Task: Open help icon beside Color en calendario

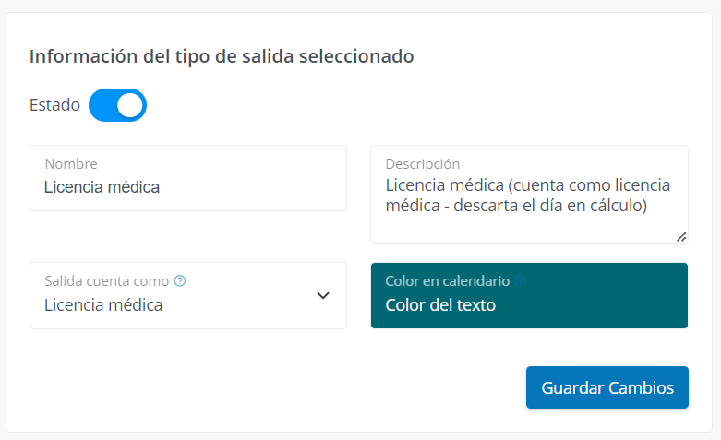Action: (x=520, y=280)
